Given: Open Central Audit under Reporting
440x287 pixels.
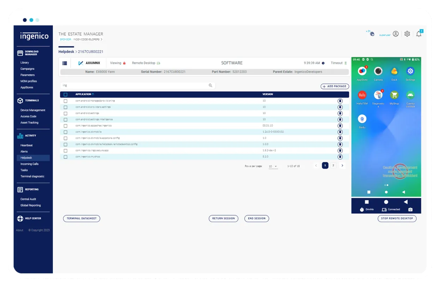Looking at the screenshot, I should (28, 199).
